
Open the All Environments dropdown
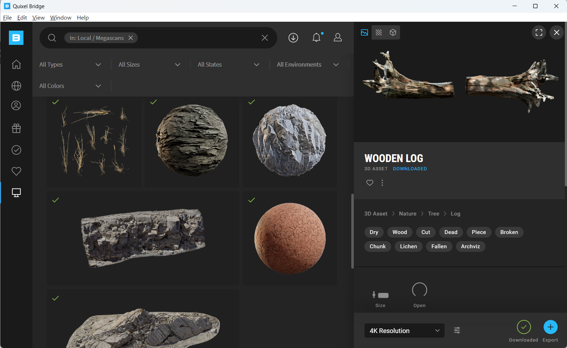coord(308,64)
